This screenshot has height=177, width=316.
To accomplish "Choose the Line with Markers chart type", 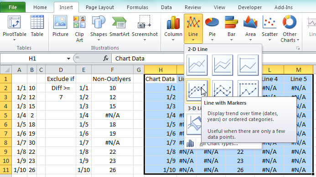I will [197, 91].
